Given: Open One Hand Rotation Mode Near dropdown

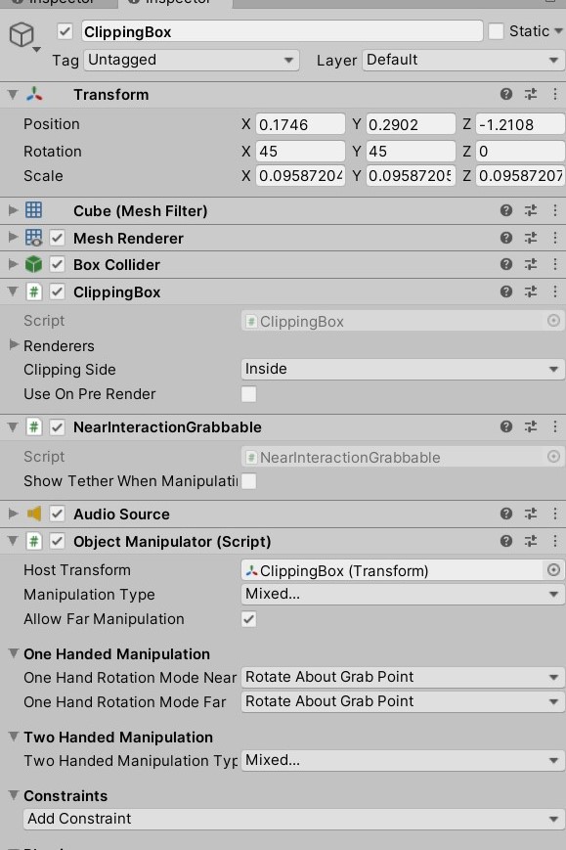Looking at the screenshot, I should [403, 677].
